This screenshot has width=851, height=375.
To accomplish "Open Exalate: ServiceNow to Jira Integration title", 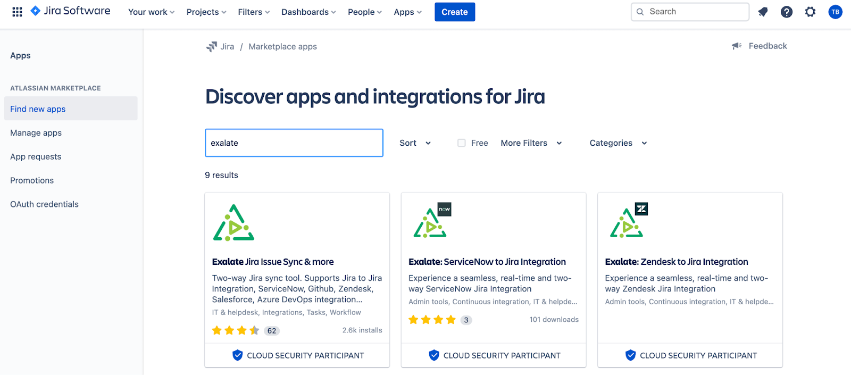I will pos(487,262).
